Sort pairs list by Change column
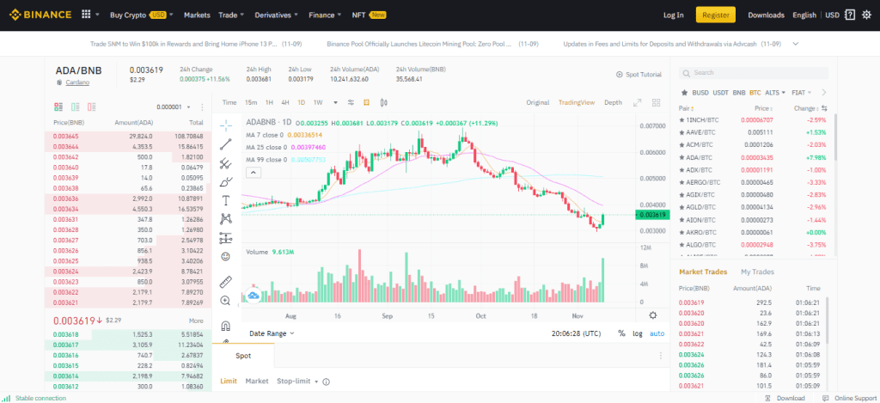Screen dimensions: 880x403 tap(806, 108)
